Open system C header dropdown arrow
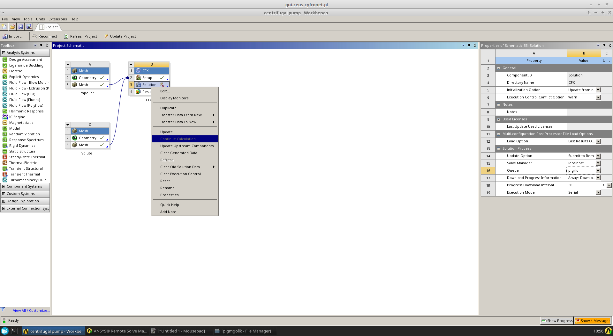 [x=68, y=125]
